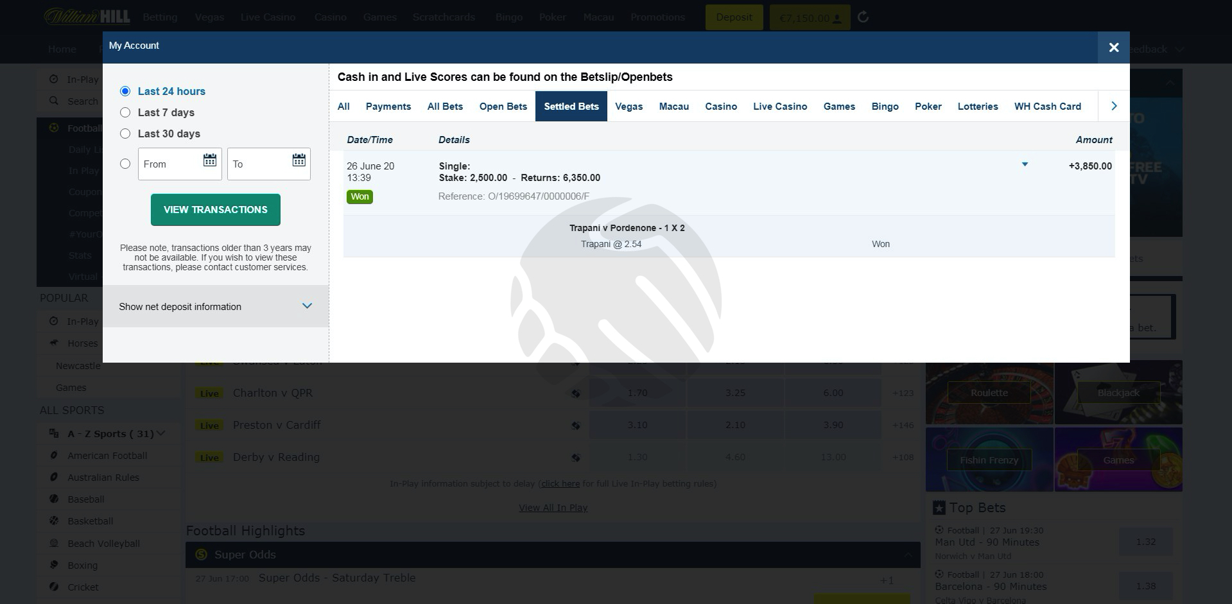Click the account user icon beside balance

837,19
